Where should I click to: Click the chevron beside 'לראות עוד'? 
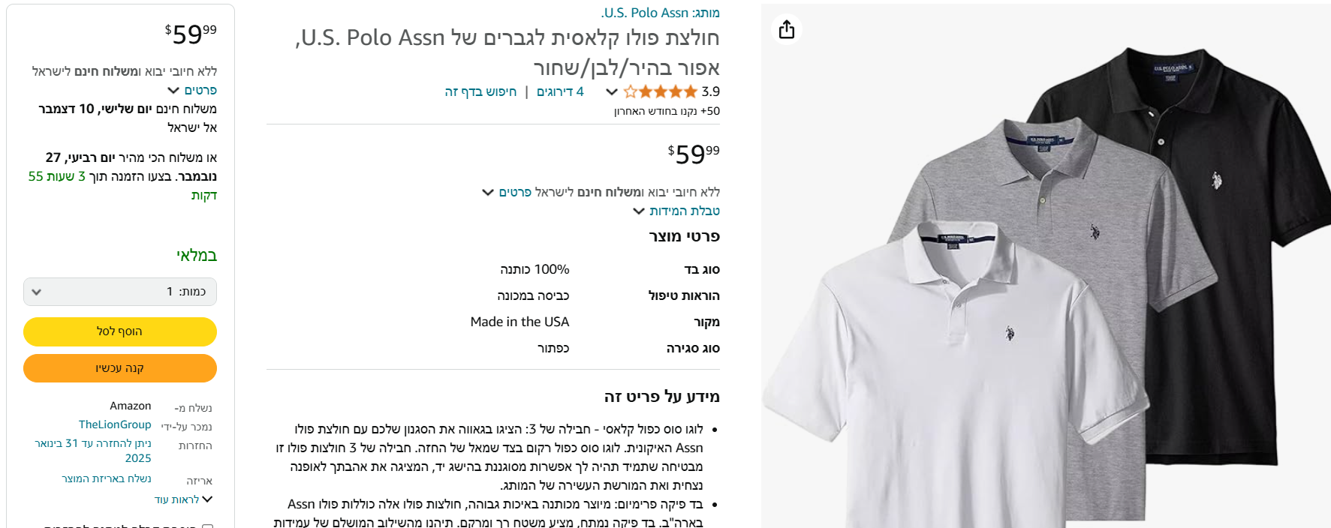[207, 499]
